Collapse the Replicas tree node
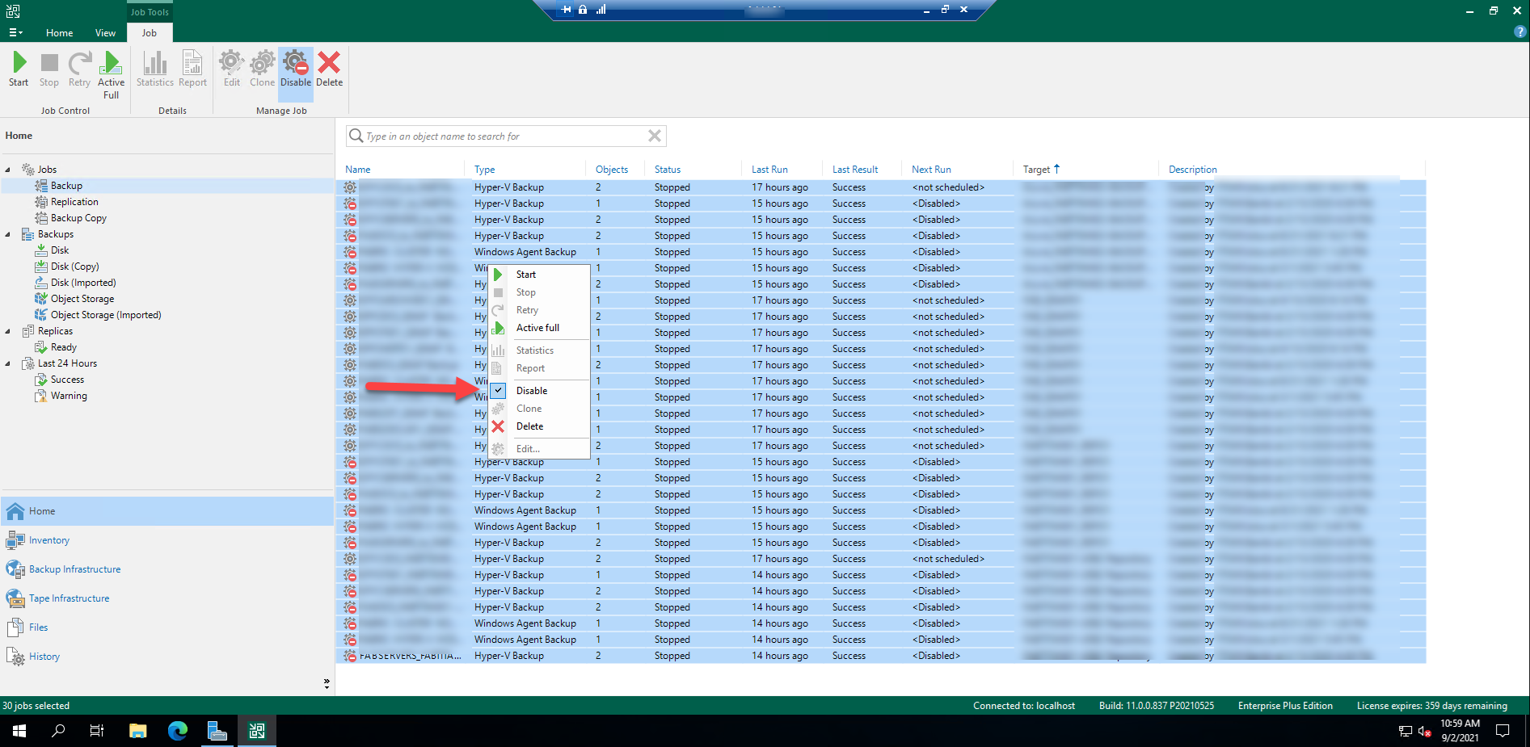Image resolution: width=1530 pixels, height=747 pixels. click(8, 331)
